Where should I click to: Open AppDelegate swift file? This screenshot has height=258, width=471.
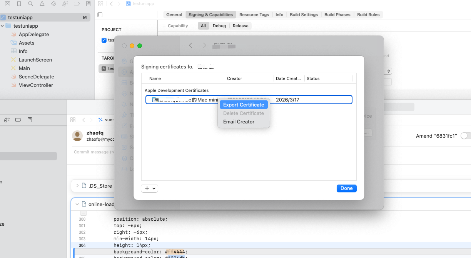pyautogui.click(x=34, y=34)
